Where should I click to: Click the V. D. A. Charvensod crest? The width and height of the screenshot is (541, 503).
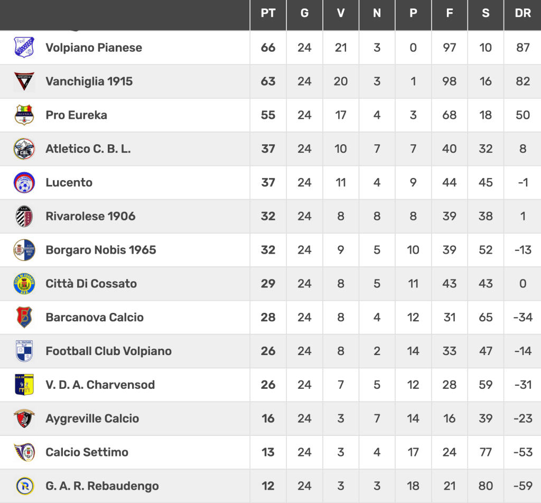[x=24, y=385]
